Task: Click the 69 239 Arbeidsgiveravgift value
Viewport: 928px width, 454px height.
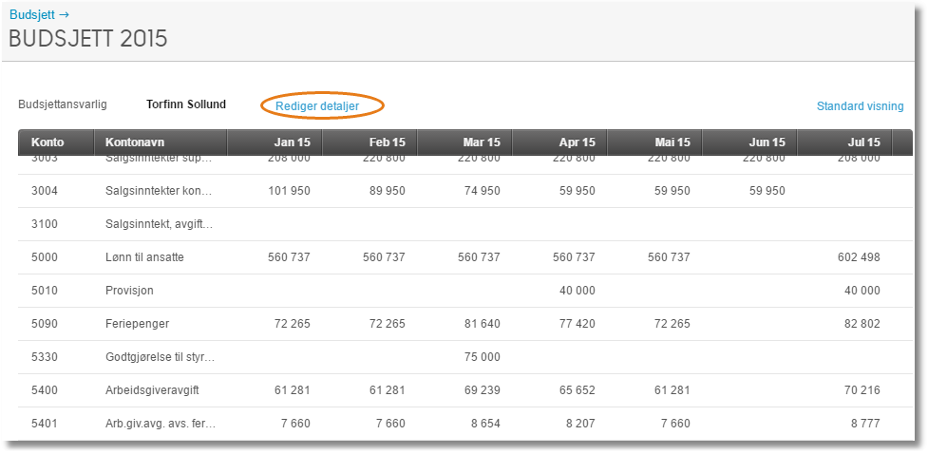Action: pyautogui.click(x=482, y=390)
